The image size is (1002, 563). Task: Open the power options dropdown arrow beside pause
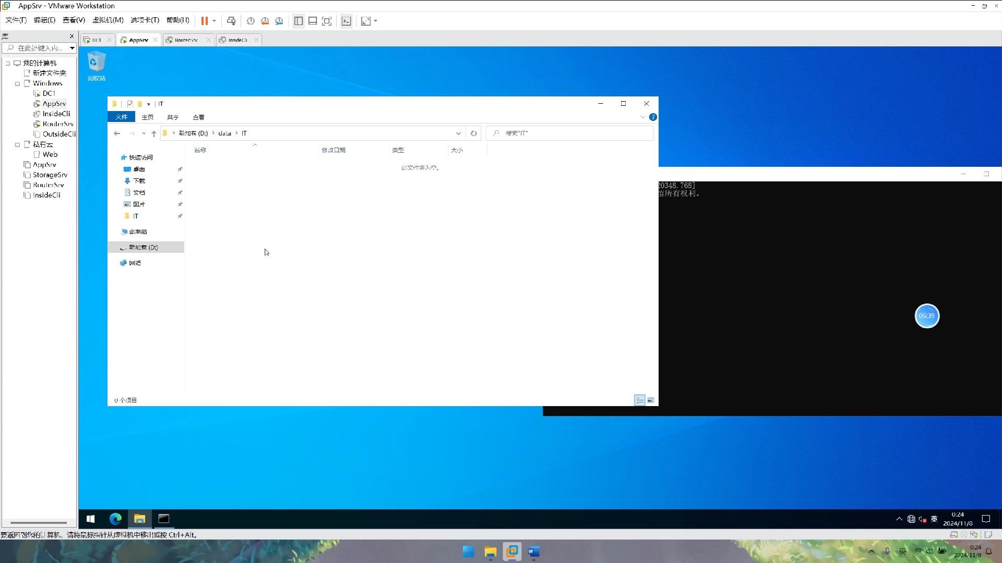(x=214, y=21)
